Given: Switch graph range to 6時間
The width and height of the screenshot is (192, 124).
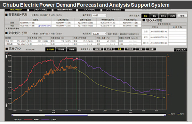Looking at the screenshot, I should pyautogui.click(x=72, y=49).
